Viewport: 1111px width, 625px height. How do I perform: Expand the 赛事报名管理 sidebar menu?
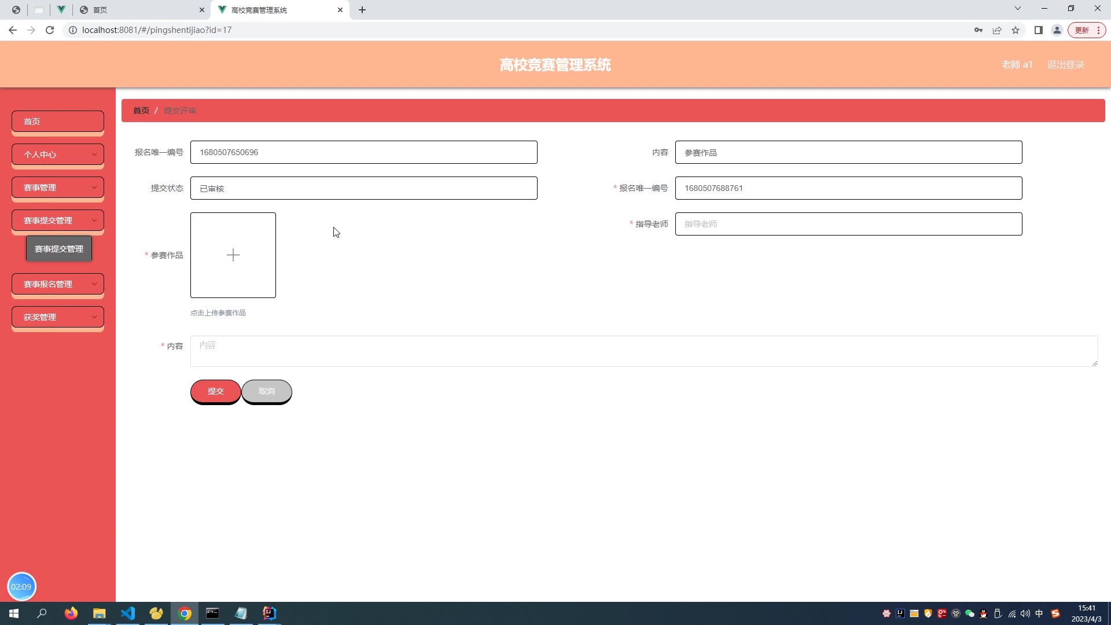coord(58,284)
